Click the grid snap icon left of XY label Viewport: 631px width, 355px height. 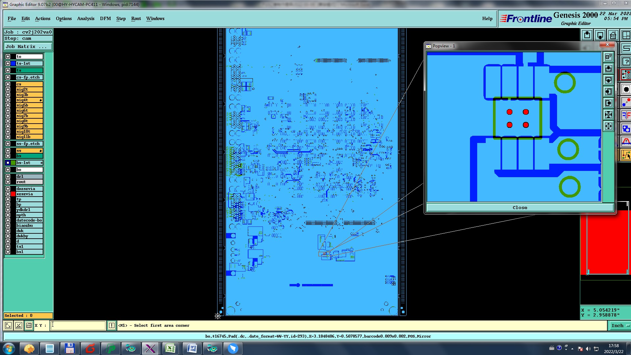tap(29, 325)
